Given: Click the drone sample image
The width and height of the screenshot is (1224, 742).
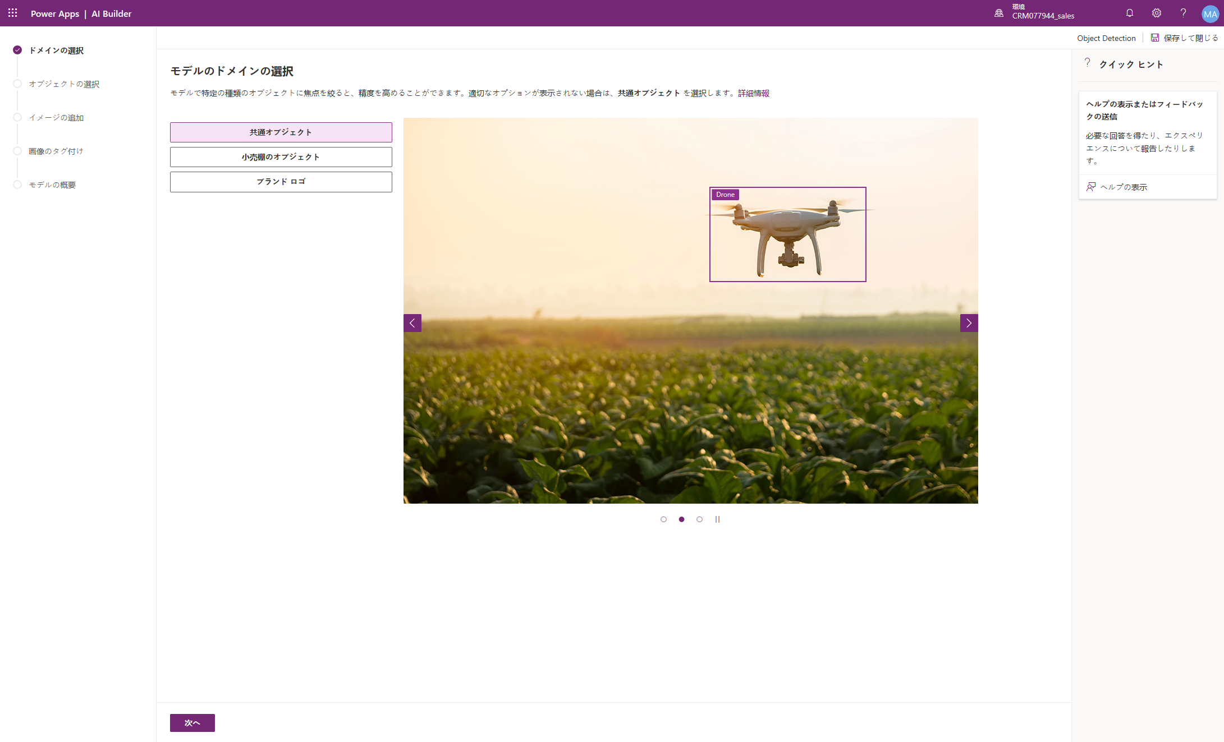Looking at the screenshot, I should pyautogui.click(x=691, y=311).
